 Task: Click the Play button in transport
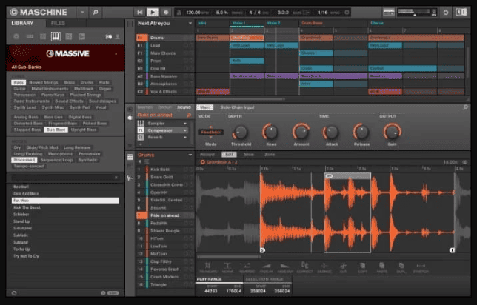(153, 13)
